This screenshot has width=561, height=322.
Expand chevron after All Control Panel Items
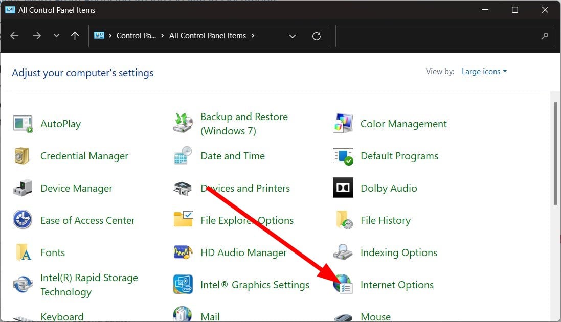coord(253,36)
